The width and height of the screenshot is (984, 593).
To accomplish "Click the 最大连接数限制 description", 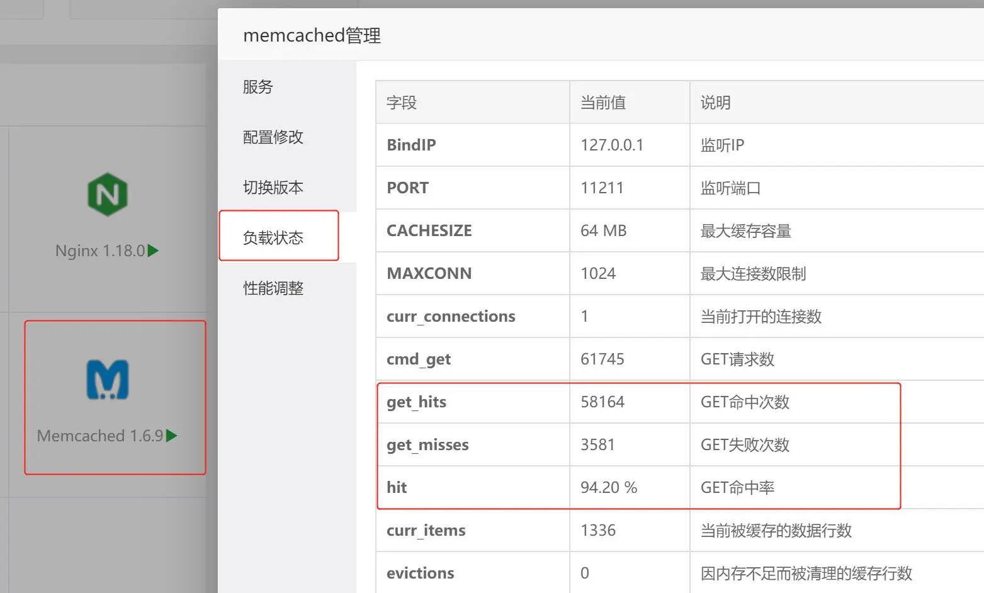I will click(754, 273).
